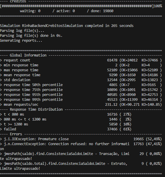The width and height of the screenshot is (165, 177).
Task: Click the request count total 61478
Action: click(x=112, y=60)
